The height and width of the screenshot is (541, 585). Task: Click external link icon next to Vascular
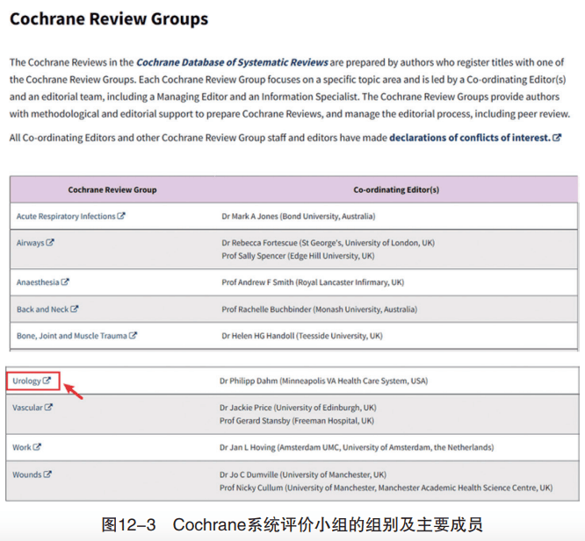coord(49,408)
